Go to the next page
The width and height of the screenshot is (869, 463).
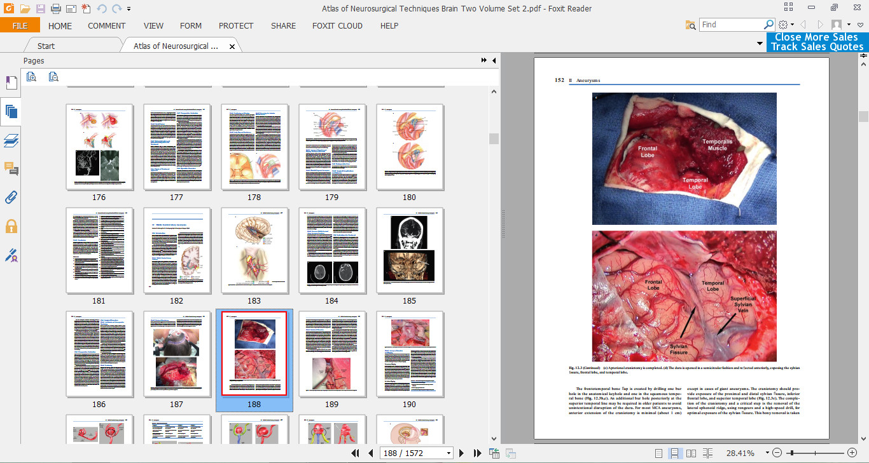tap(462, 453)
